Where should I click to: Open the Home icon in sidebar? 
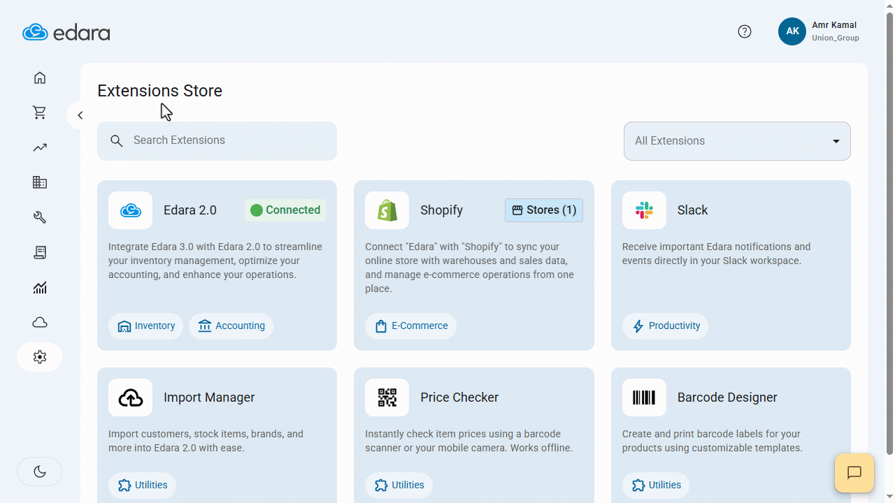(40, 78)
